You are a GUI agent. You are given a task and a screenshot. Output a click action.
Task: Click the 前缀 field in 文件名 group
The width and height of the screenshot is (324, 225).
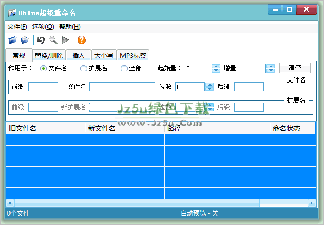[x=43, y=87]
